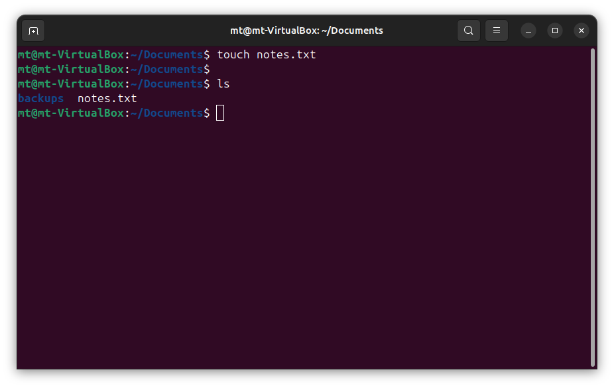Open a new terminal tab
Image resolution: width=614 pixels, height=388 pixels.
point(33,31)
